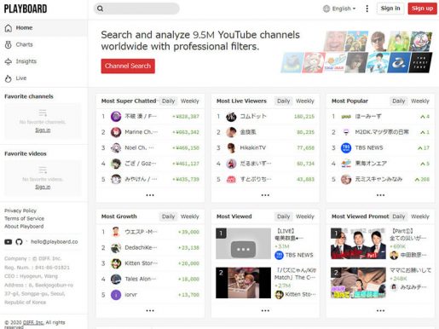This screenshot has height=329, width=439.
Task: Click the search magnifier icon
Action: point(100,9)
